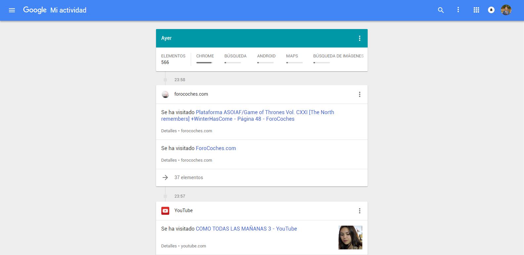The height and width of the screenshot is (255, 524).
Task: Open the forocoches.com card options menu
Action: pos(360,94)
